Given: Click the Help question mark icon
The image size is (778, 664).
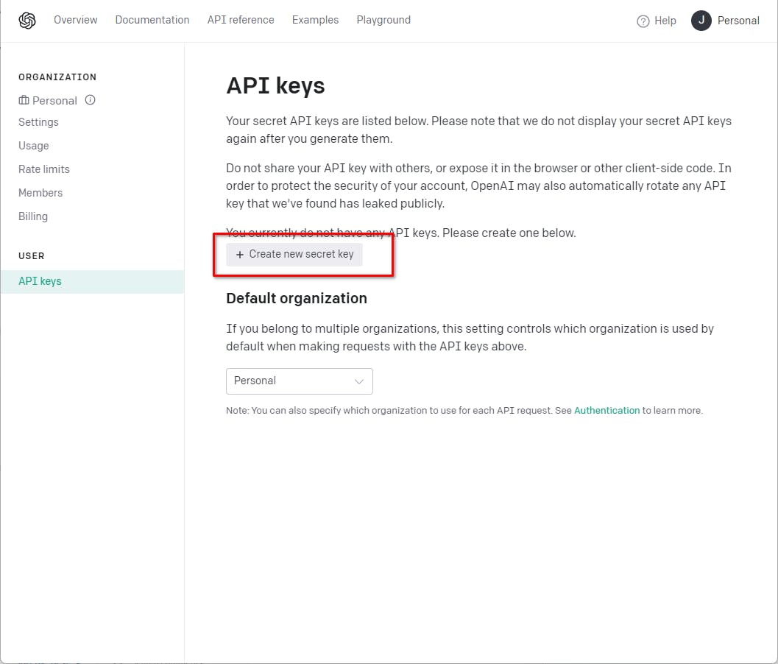Looking at the screenshot, I should [x=643, y=21].
